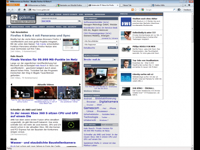Reload the page with reload icon
This screenshot has height=150, width=200.
coord(19,10)
